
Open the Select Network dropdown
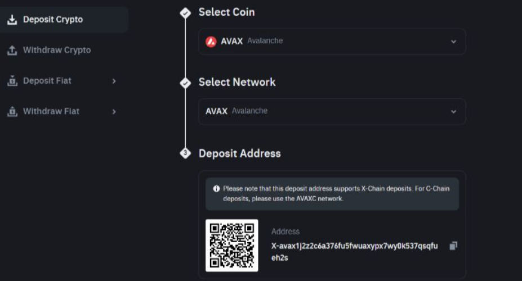(453, 111)
